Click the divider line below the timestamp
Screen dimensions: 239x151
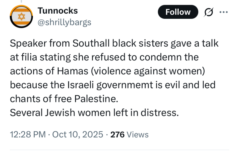pos(119,150)
